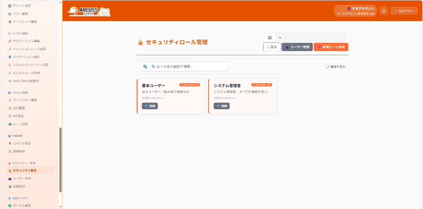Click the Arcuss Japan logo
This screenshot has width=423, height=209.
click(89, 12)
